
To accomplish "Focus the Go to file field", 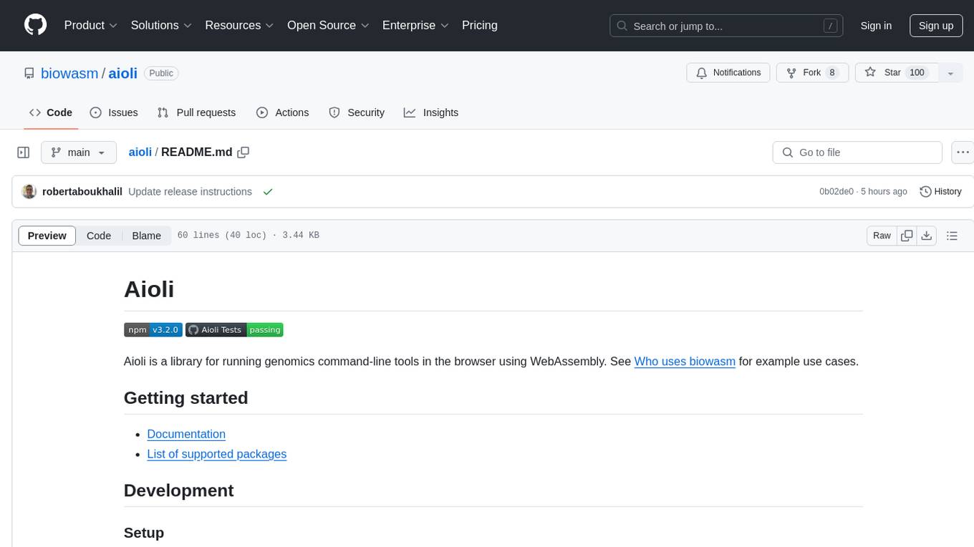I will (x=857, y=153).
